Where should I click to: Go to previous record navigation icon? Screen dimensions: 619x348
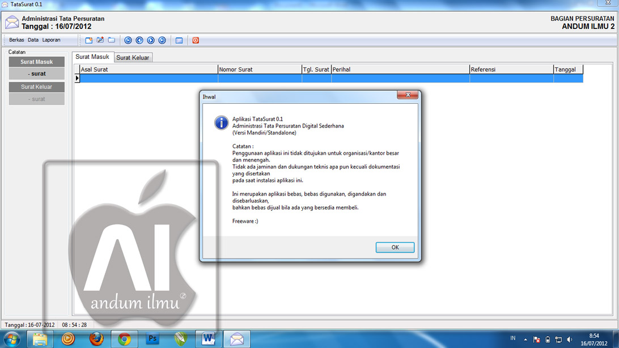click(139, 40)
